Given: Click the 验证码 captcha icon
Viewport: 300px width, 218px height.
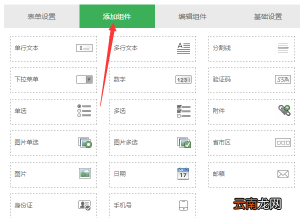Looking at the screenshot, I should [283, 79].
